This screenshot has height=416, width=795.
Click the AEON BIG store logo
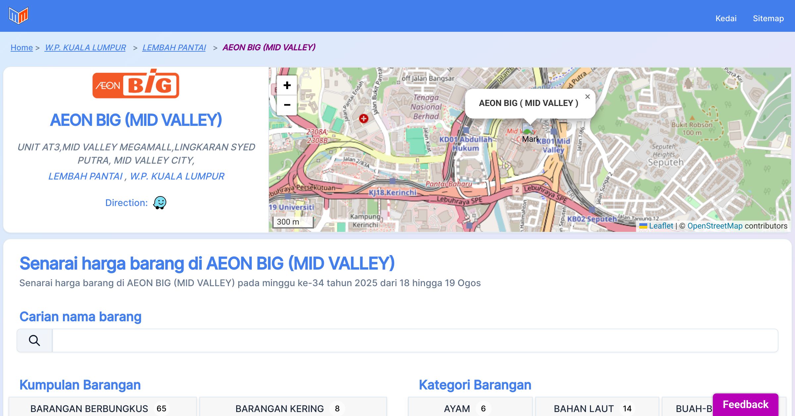[136, 84]
